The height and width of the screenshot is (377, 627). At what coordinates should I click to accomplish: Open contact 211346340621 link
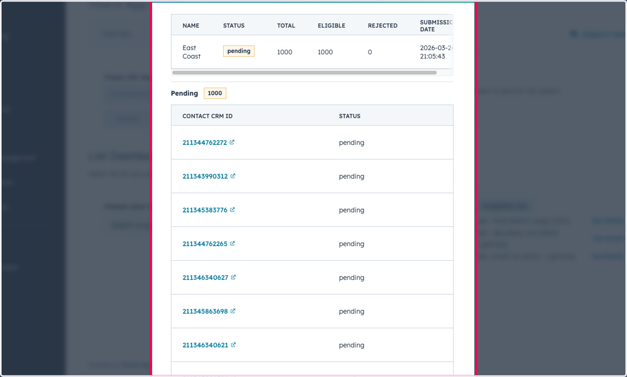[205, 345]
